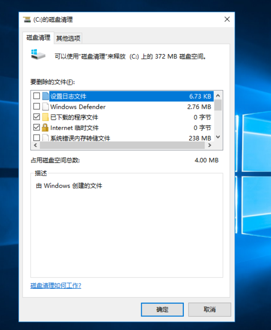Cancel with the 取消 button
Screen dimensions: 271x330
[209, 310]
